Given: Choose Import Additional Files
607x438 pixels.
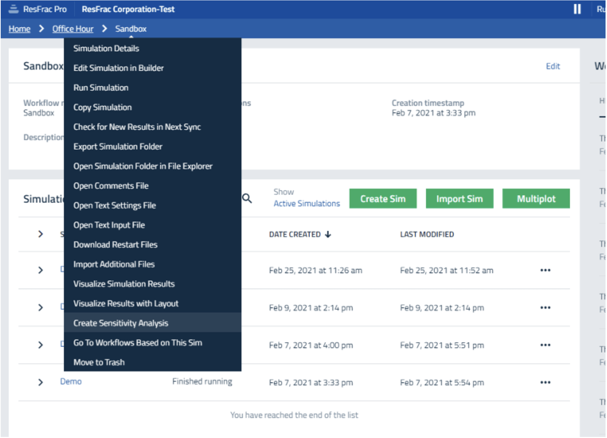Looking at the screenshot, I should (153, 264).
